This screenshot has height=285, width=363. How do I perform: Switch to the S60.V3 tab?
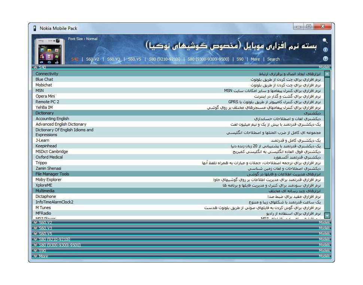click(x=113, y=59)
